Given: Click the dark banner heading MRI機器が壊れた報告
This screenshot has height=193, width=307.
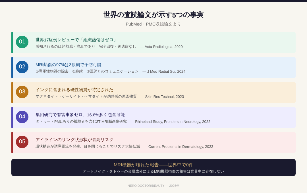Looking at the screenshot, I should coord(153,165).
